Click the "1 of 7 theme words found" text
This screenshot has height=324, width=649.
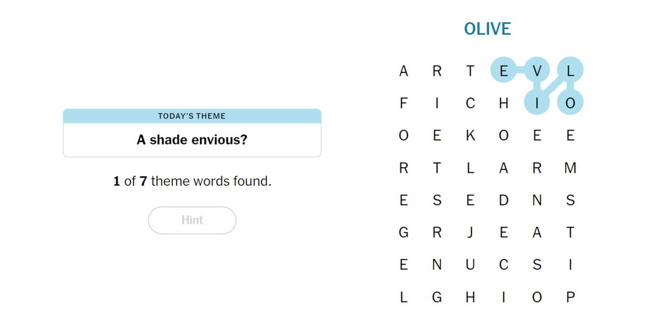[x=192, y=181]
